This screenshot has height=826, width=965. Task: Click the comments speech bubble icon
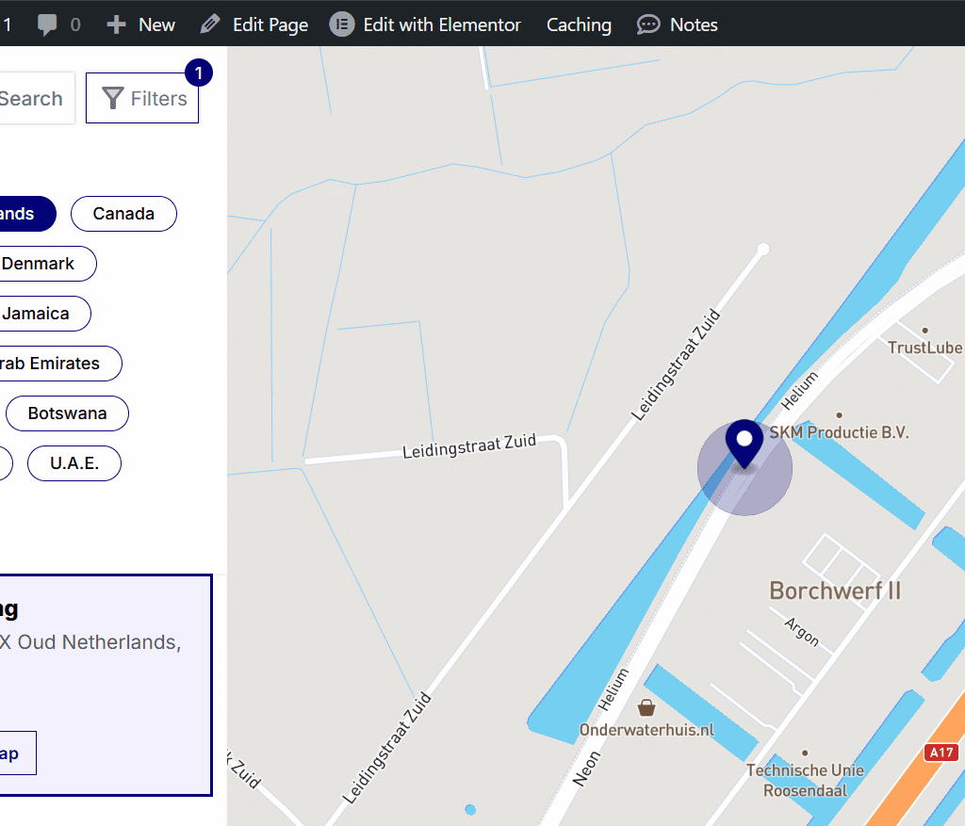tap(47, 25)
